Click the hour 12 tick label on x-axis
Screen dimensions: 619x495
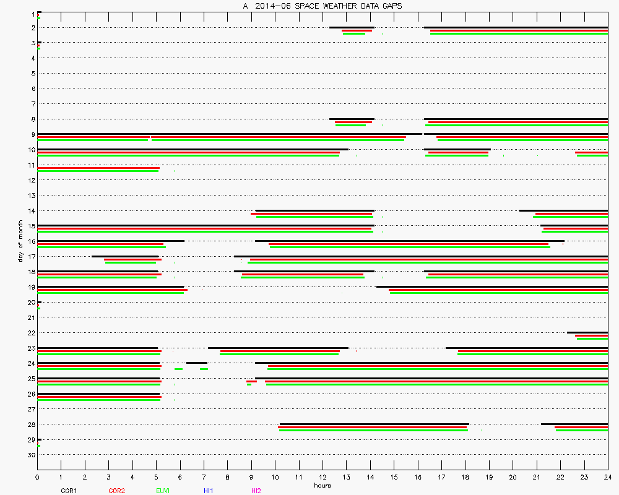pyautogui.click(x=322, y=477)
